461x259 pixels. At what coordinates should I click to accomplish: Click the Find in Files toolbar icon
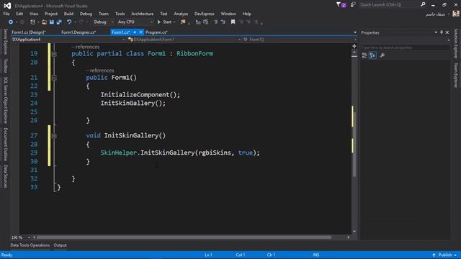(x=183, y=22)
